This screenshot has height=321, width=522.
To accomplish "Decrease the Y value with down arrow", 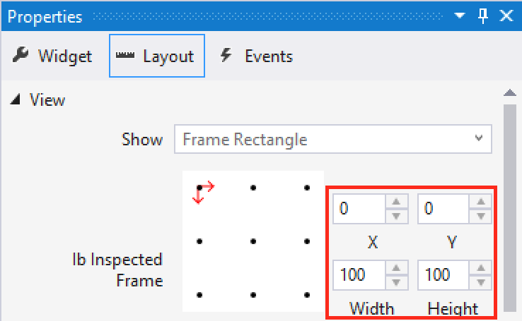I will click(x=481, y=216).
